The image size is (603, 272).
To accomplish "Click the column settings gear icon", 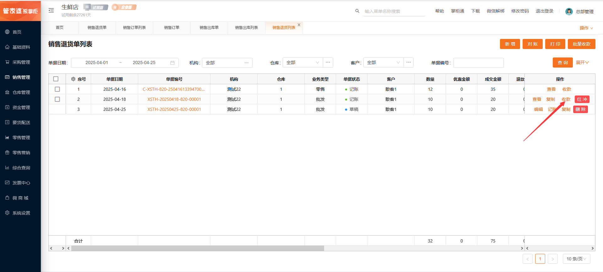I will tap(73, 79).
